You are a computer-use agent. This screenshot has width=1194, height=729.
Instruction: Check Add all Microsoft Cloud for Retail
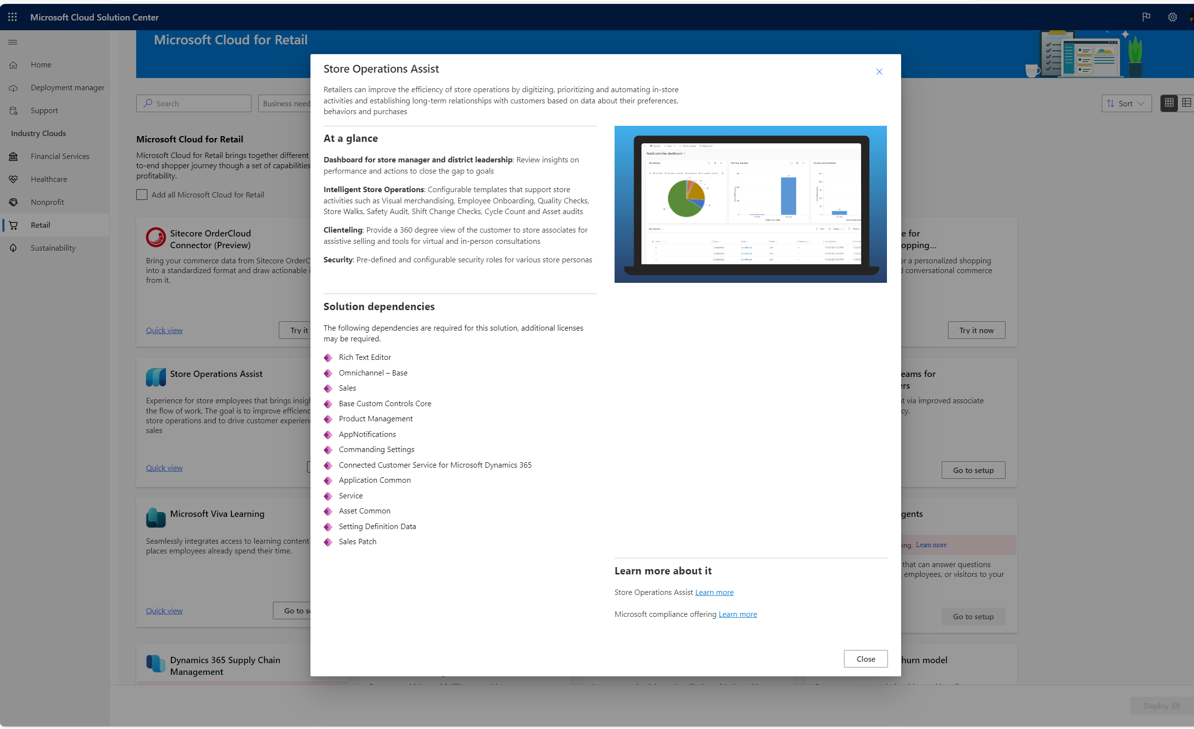point(142,195)
